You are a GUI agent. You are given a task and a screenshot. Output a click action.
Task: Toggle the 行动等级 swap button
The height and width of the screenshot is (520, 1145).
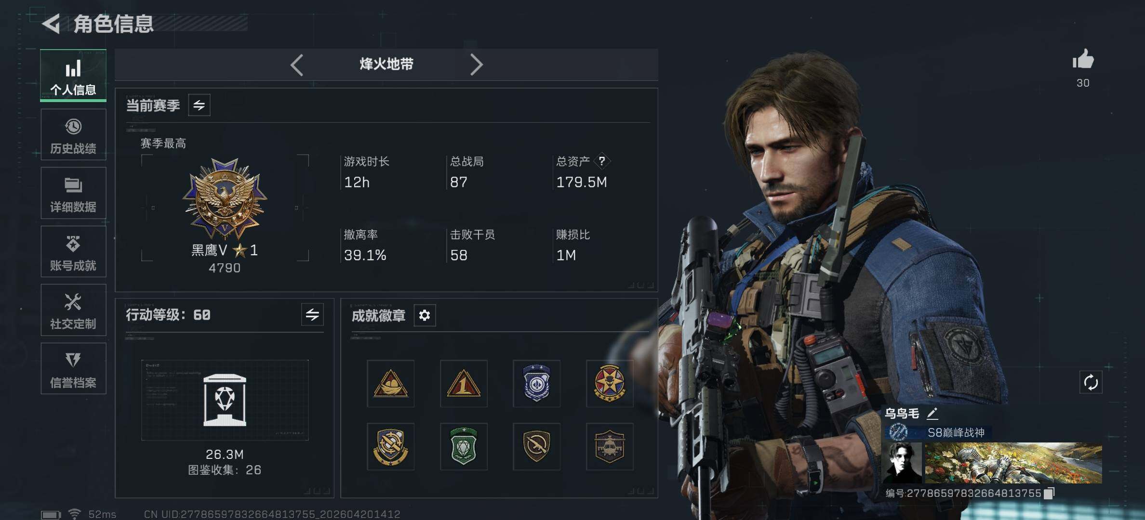click(312, 315)
